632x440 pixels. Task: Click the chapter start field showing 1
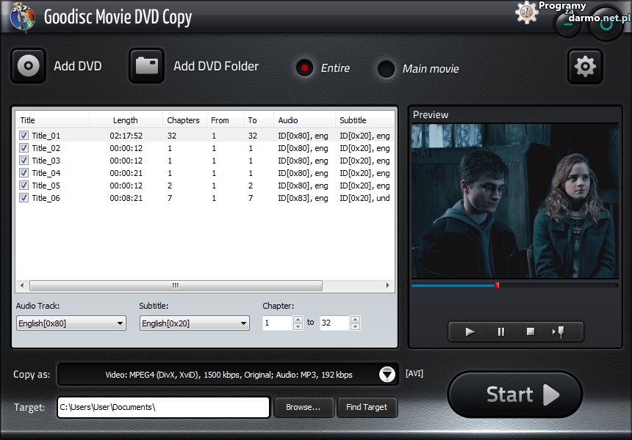[277, 323]
